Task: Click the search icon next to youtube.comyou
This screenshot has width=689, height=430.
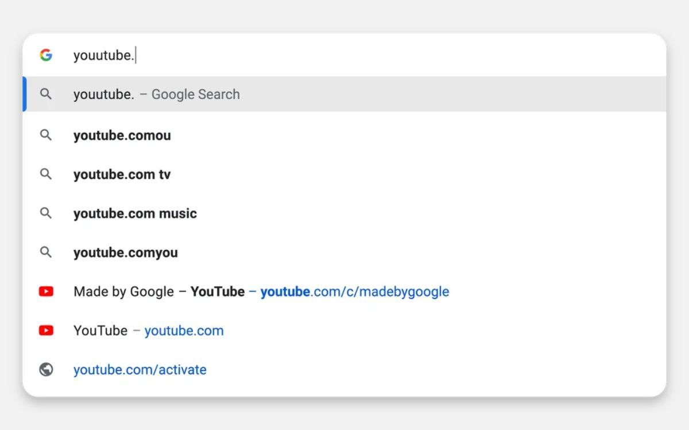Action: tap(46, 252)
